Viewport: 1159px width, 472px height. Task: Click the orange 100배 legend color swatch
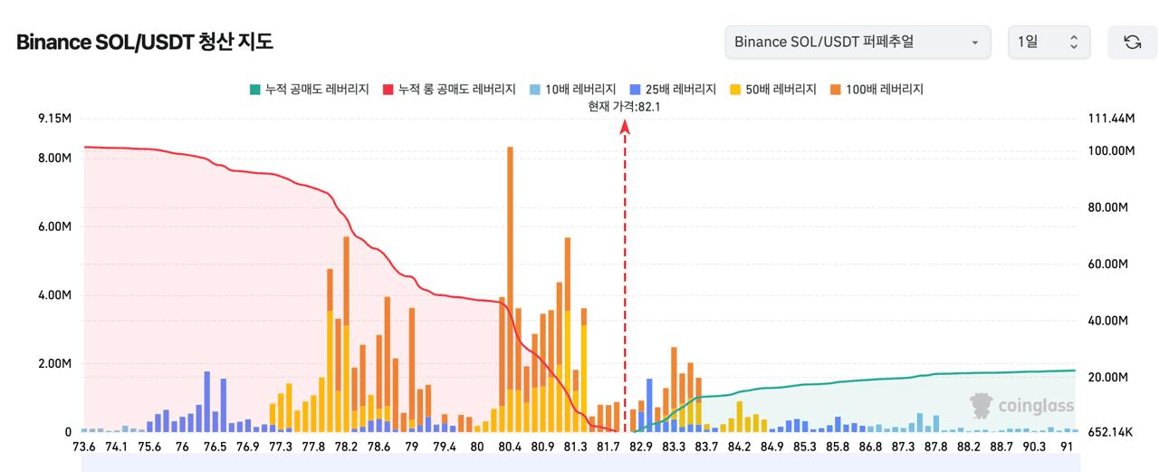[836, 89]
